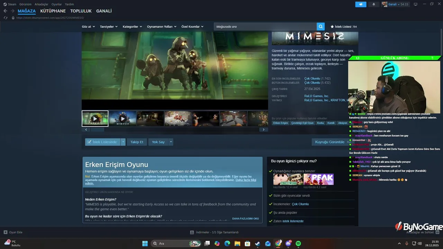Viewport: 443px width, 249px height.
Task: Switch to Chrome on the taskbar
Action: pos(278,243)
